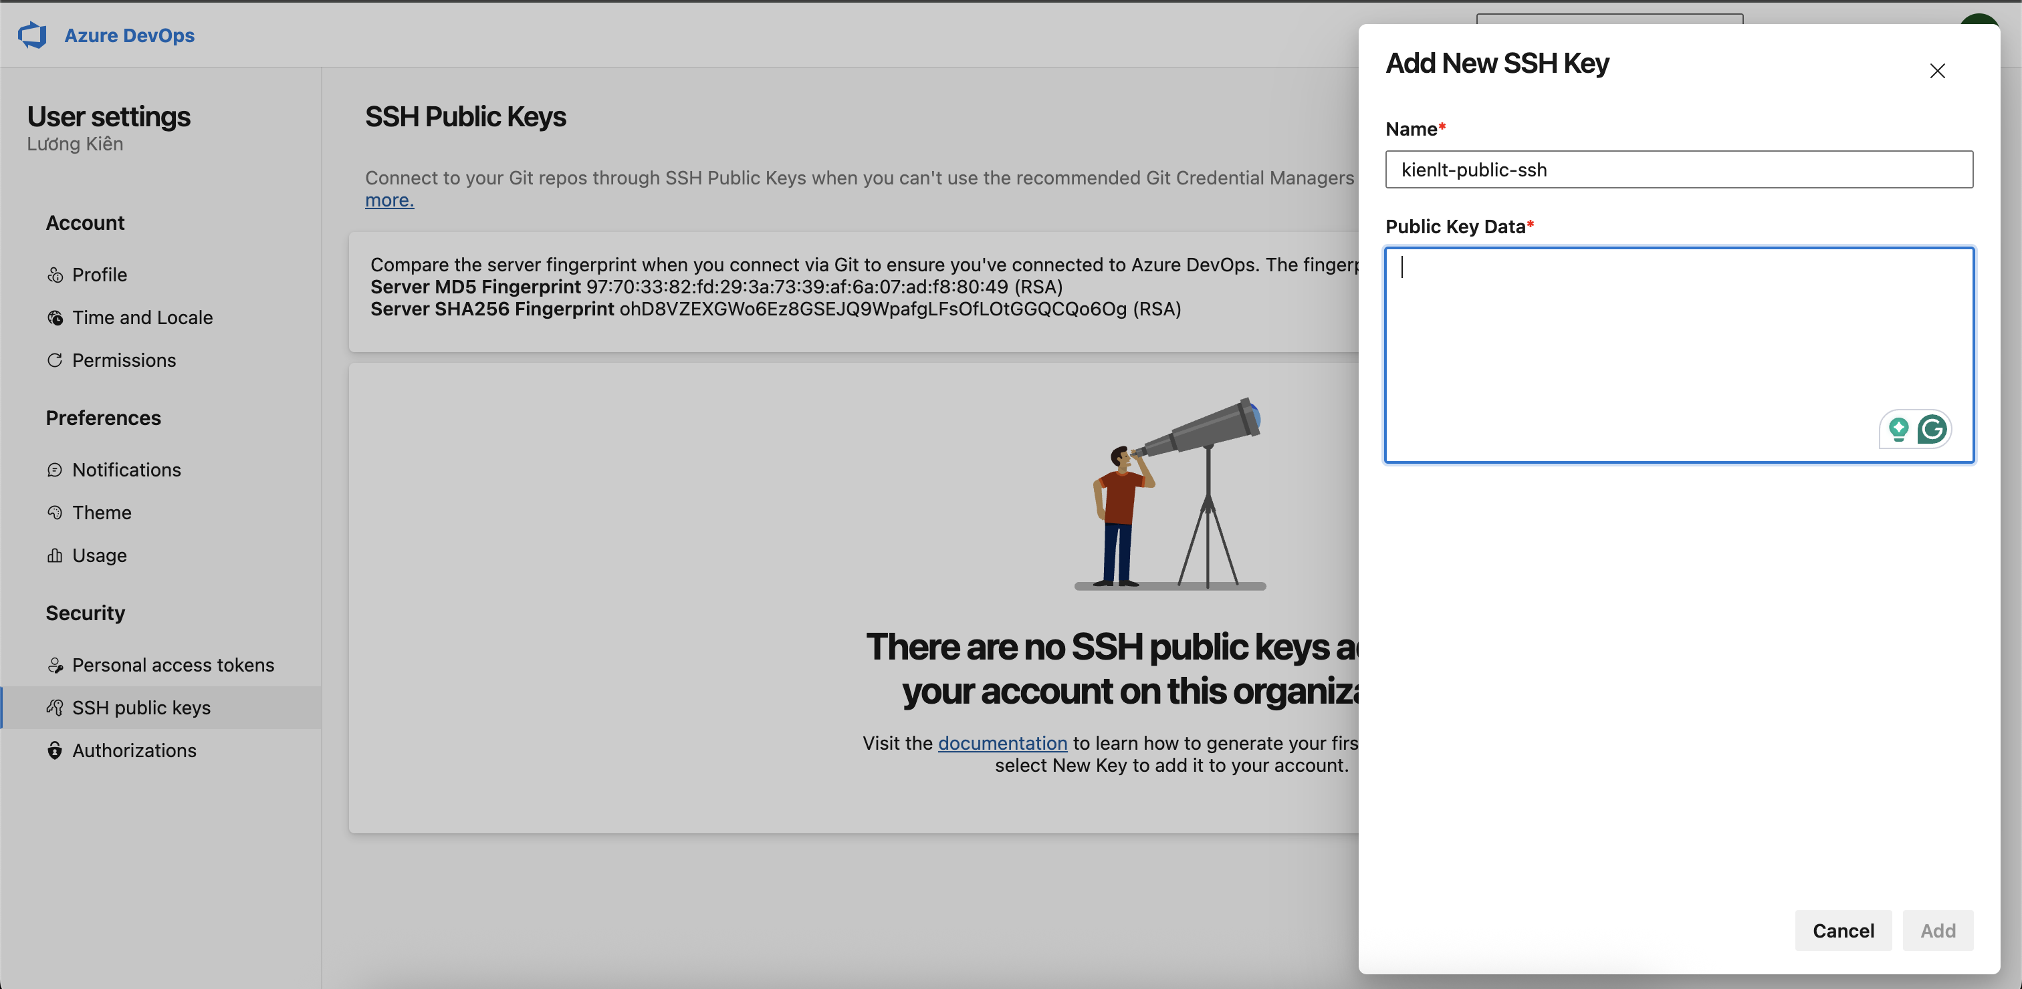This screenshot has height=989, width=2022.
Task: Click the Add button
Action: pyautogui.click(x=1938, y=931)
